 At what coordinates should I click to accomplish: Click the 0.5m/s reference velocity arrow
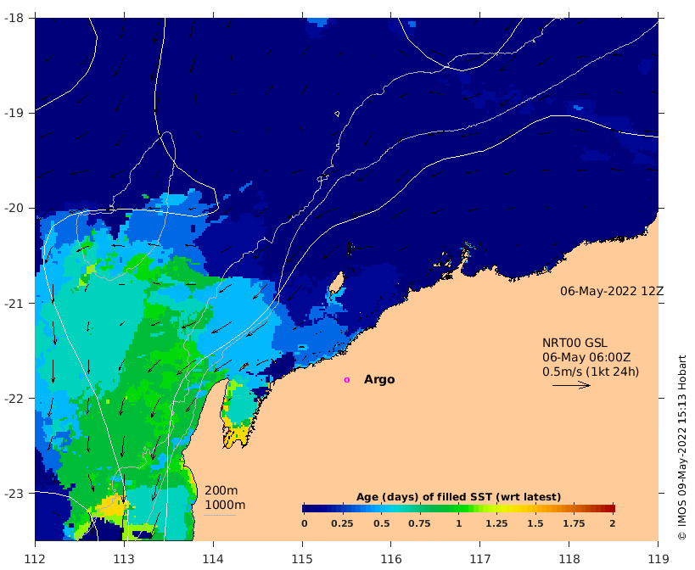tap(571, 385)
